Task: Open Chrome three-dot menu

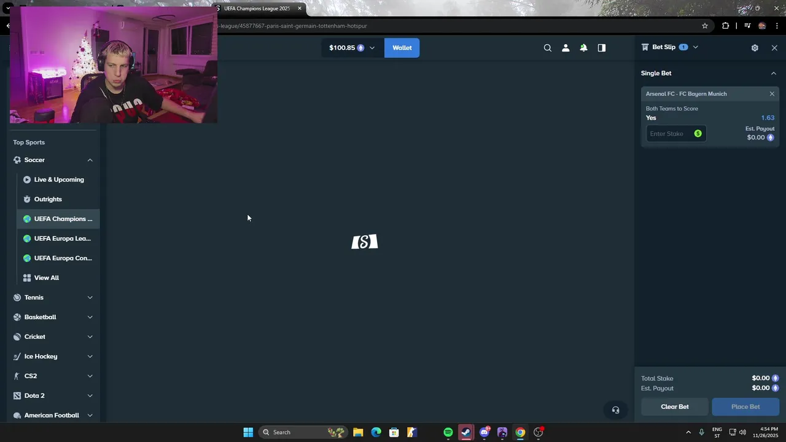Action: pos(777,26)
